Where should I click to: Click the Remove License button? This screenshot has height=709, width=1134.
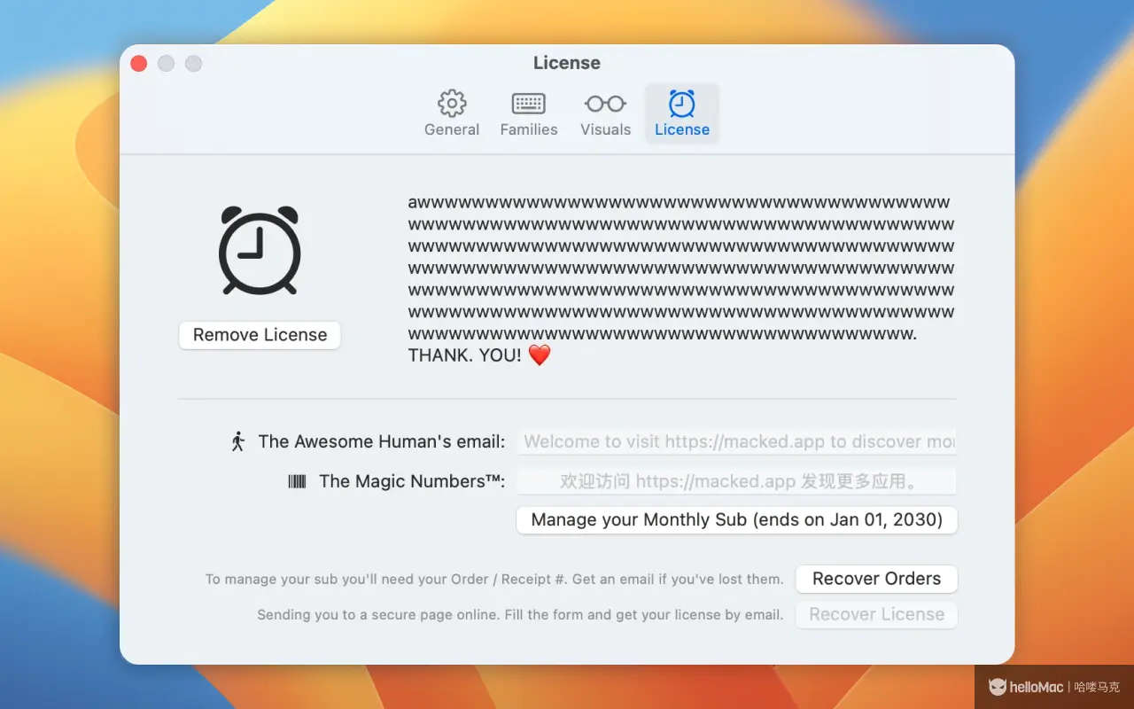pyautogui.click(x=260, y=335)
